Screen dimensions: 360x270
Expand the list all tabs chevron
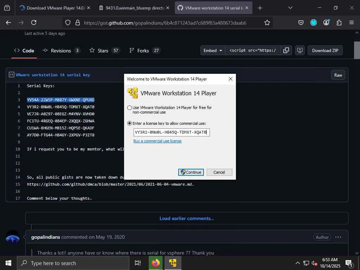click(290, 8)
